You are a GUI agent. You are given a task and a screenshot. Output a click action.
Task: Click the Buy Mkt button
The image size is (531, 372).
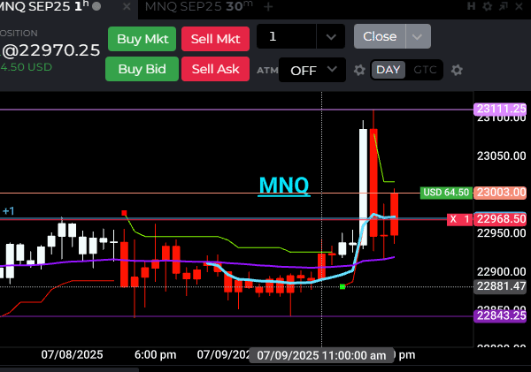pos(142,39)
